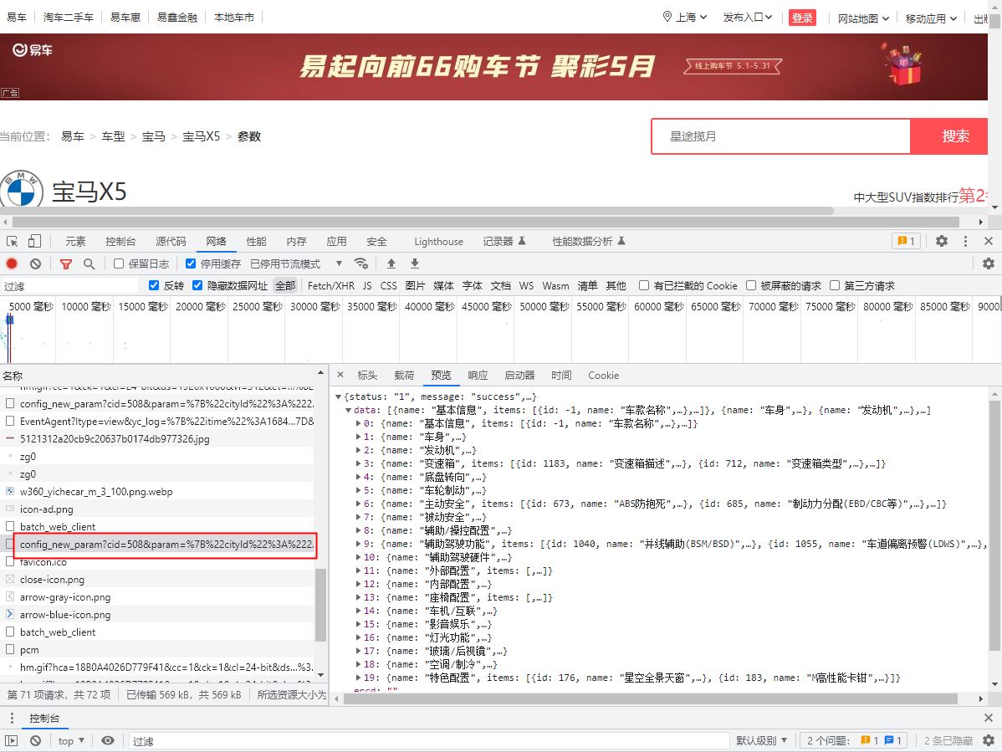Expand item 3 变速箱 in JSON preview

click(359, 464)
